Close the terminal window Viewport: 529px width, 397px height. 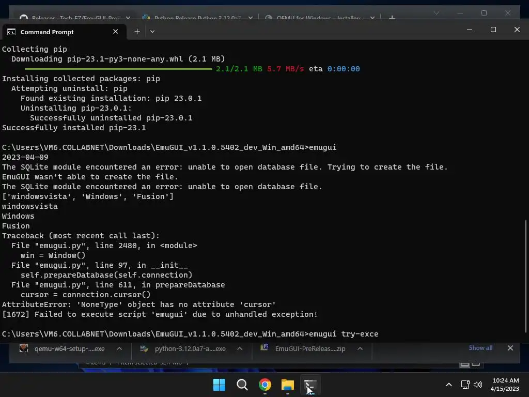(517, 29)
